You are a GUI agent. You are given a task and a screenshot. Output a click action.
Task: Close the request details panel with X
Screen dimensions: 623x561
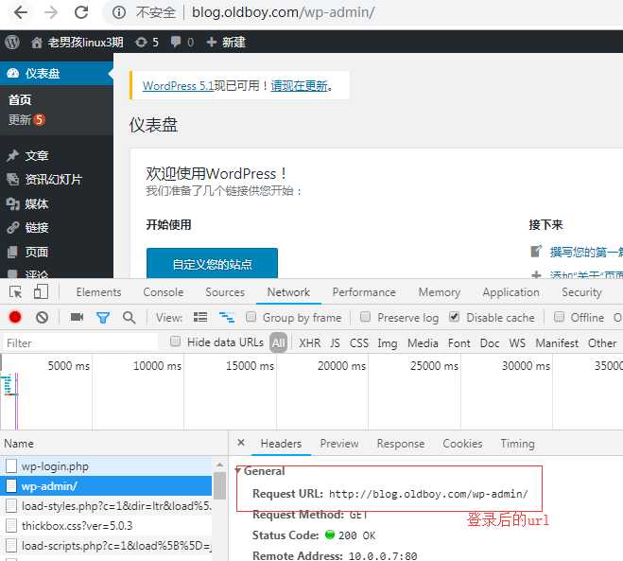(x=241, y=443)
